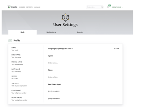Click the Enter suffix field
Image resolution: width=143 pixels, height=112 pixels.
pos(53,77)
